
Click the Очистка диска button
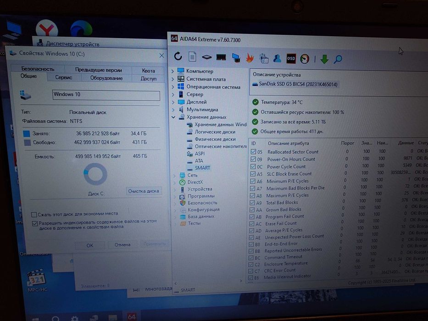click(144, 191)
